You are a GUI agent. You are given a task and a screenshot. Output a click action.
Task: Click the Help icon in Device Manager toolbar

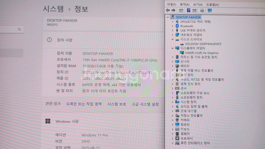pos(189,10)
